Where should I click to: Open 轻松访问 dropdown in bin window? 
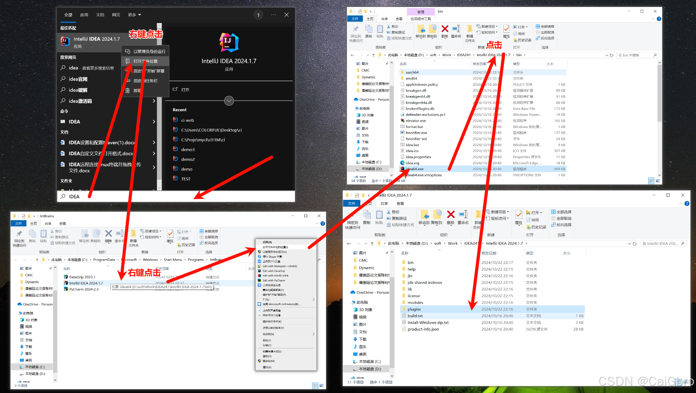click(x=487, y=32)
